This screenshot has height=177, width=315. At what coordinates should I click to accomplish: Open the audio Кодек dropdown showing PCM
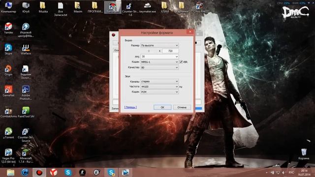coord(159,92)
